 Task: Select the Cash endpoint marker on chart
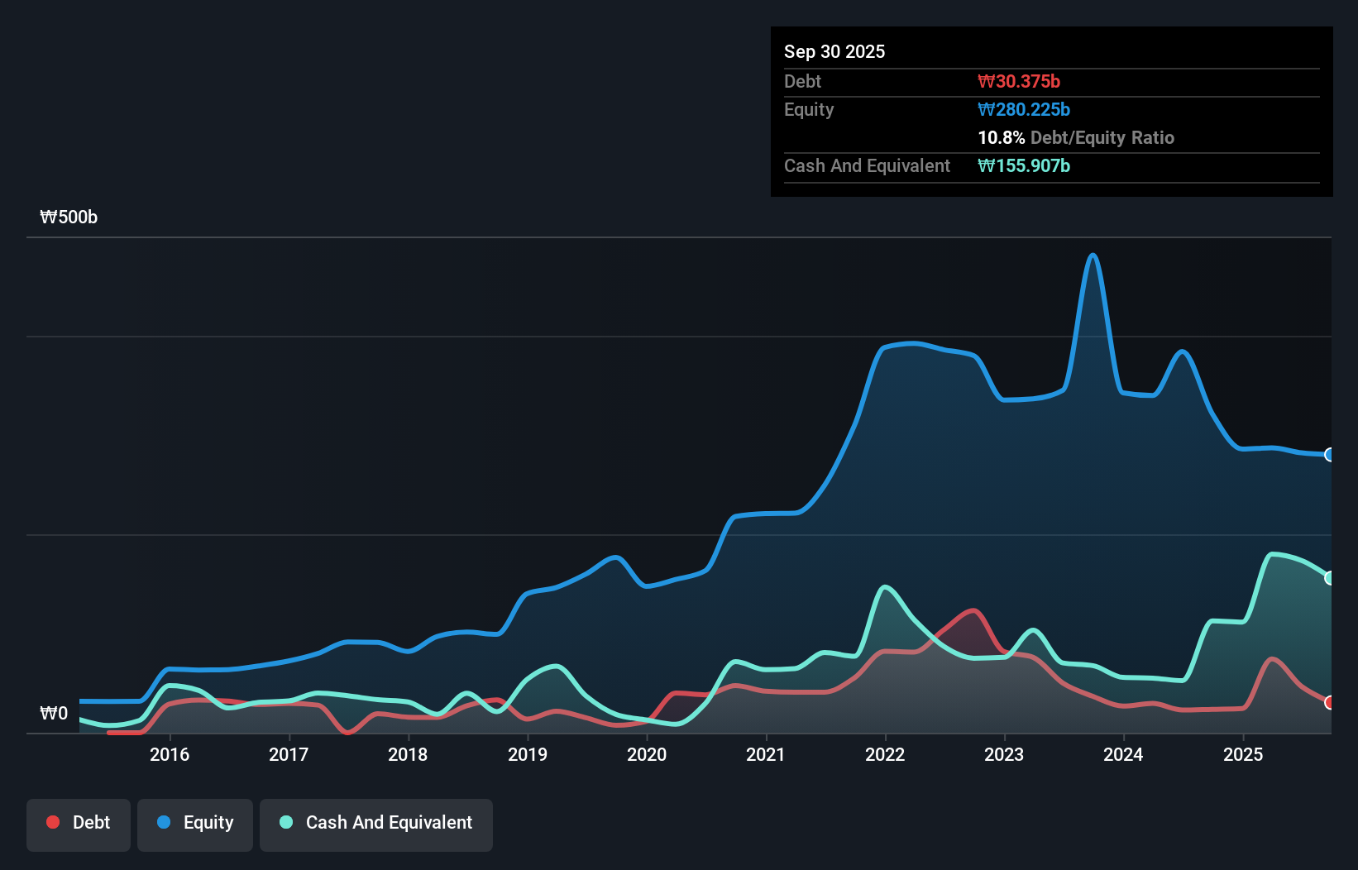(1330, 578)
